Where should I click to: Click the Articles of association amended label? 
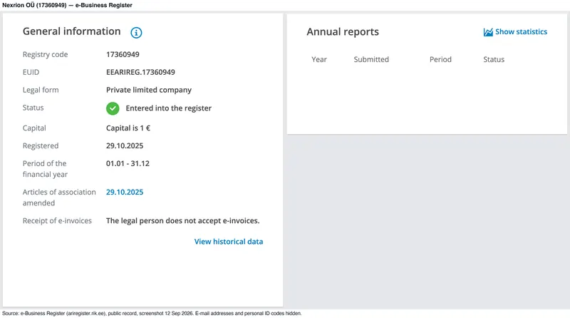coord(59,198)
